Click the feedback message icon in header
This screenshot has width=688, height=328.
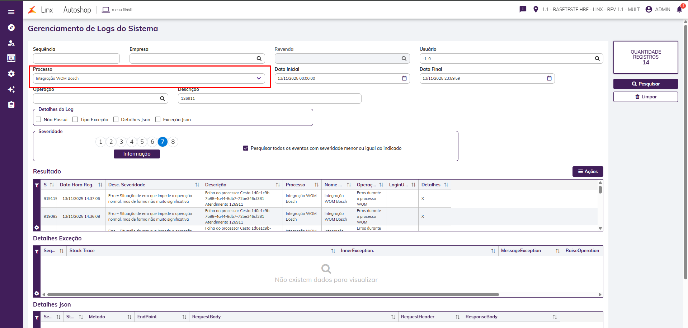(523, 9)
